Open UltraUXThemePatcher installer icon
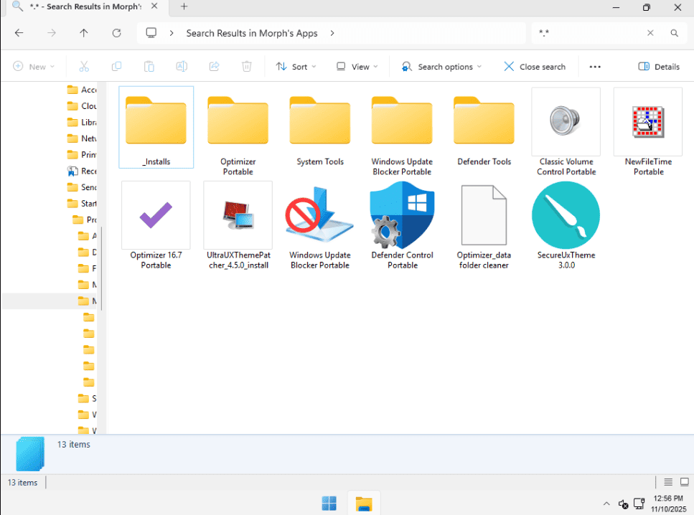This screenshot has height=515, width=694. tap(238, 214)
